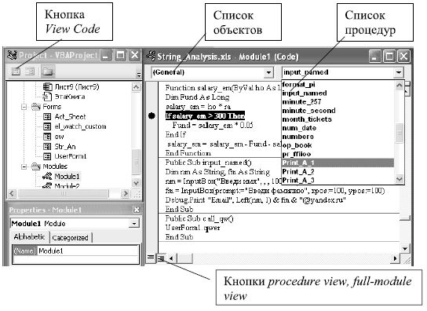
Task: Choose minute_second in procedure list
Action: tap(308, 111)
